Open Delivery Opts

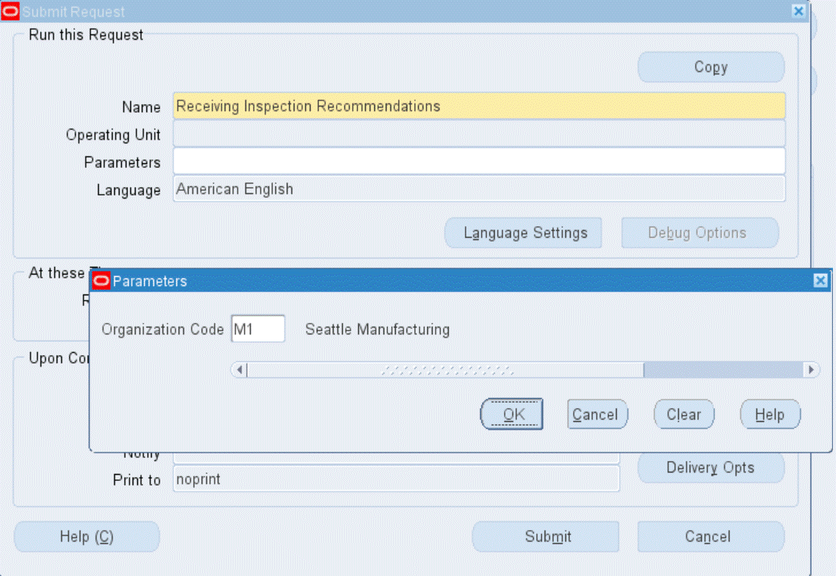coord(711,468)
